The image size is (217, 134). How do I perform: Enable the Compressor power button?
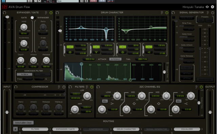coord(64,87)
